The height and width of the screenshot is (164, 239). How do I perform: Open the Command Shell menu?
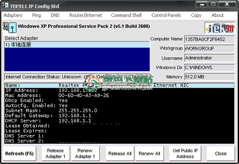126,15
